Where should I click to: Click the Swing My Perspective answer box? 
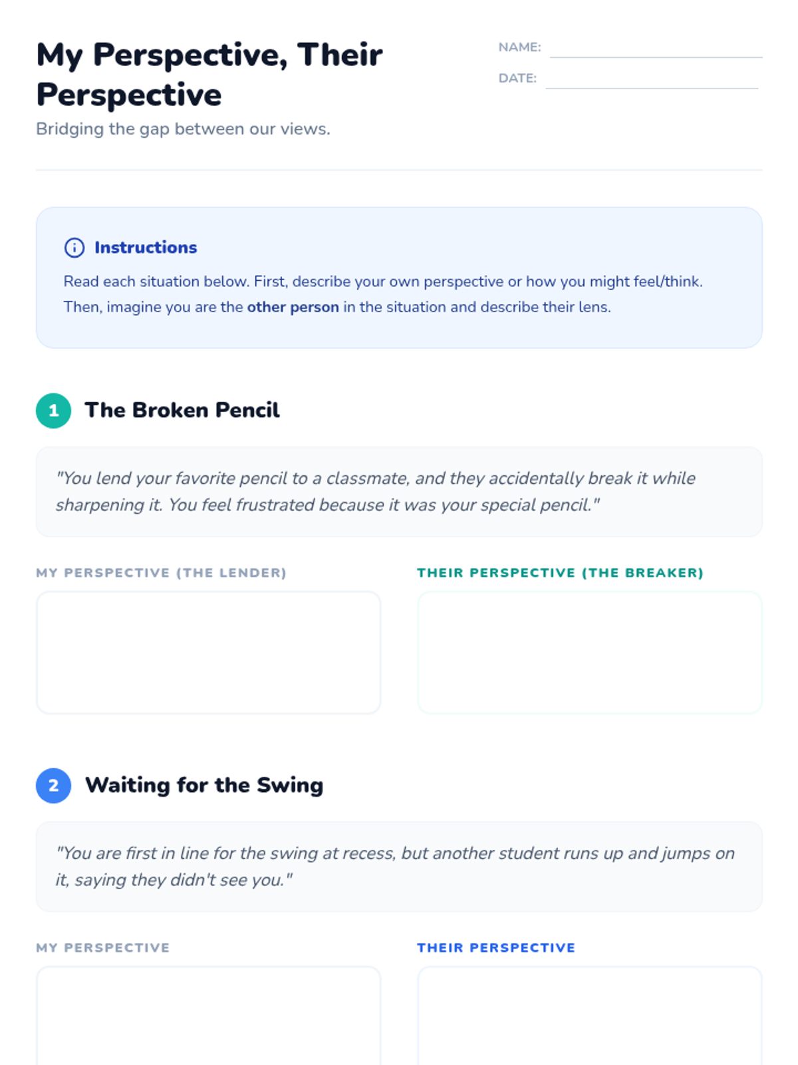209,1015
